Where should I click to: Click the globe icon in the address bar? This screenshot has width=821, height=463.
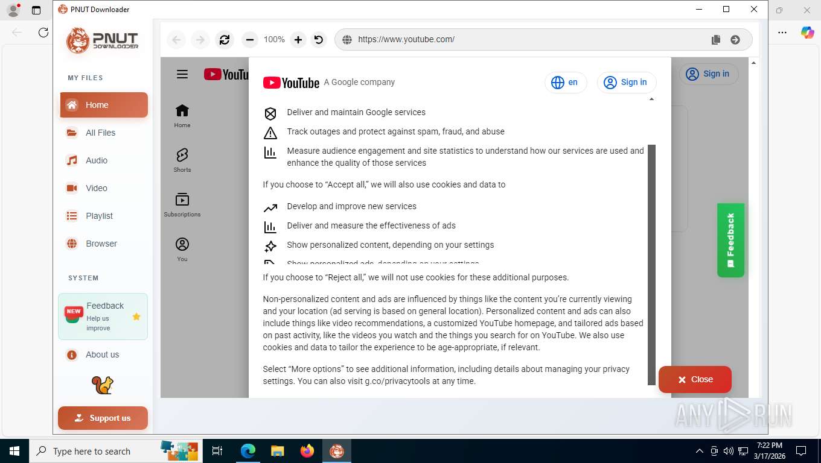click(x=347, y=40)
